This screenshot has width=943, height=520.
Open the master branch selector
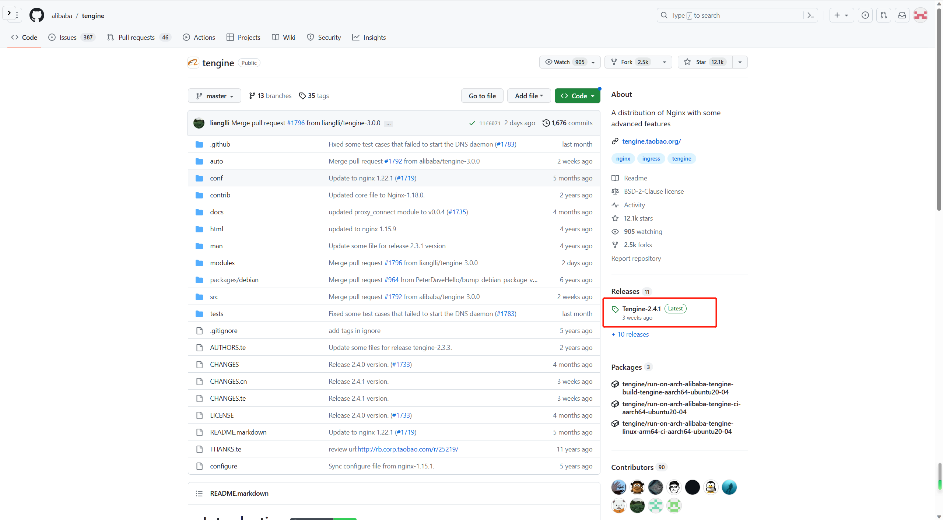214,96
